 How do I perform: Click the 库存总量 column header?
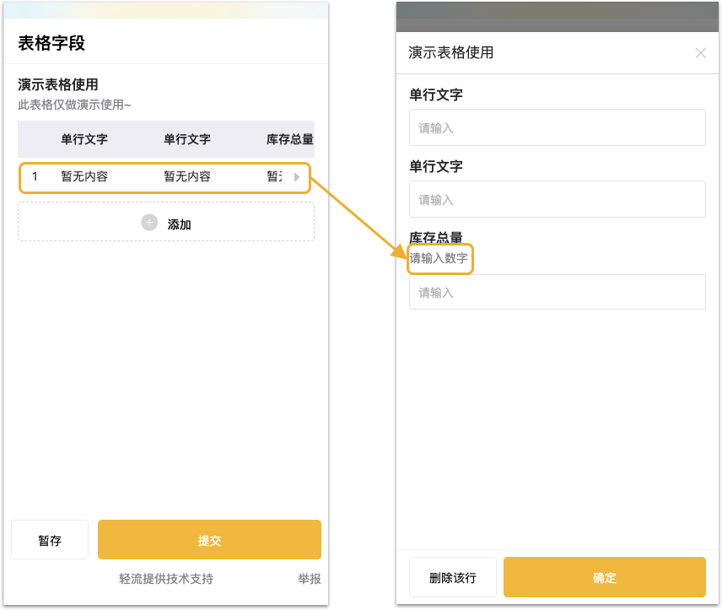pyautogui.click(x=290, y=139)
